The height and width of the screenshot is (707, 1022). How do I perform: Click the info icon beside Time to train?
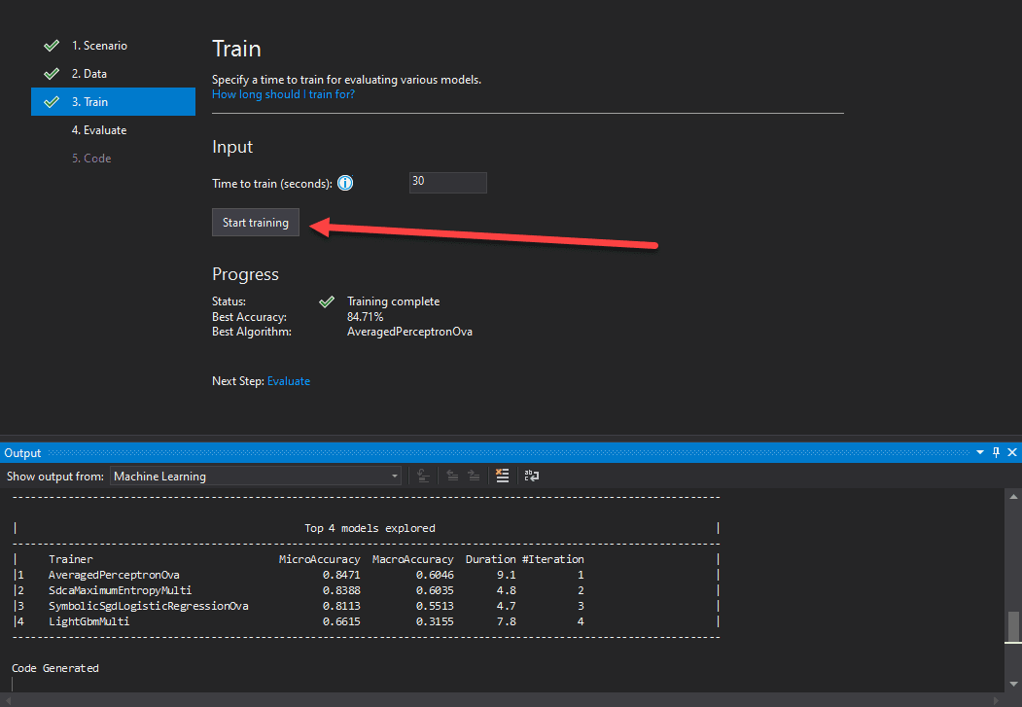pyautogui.click(x=344, y=184)
